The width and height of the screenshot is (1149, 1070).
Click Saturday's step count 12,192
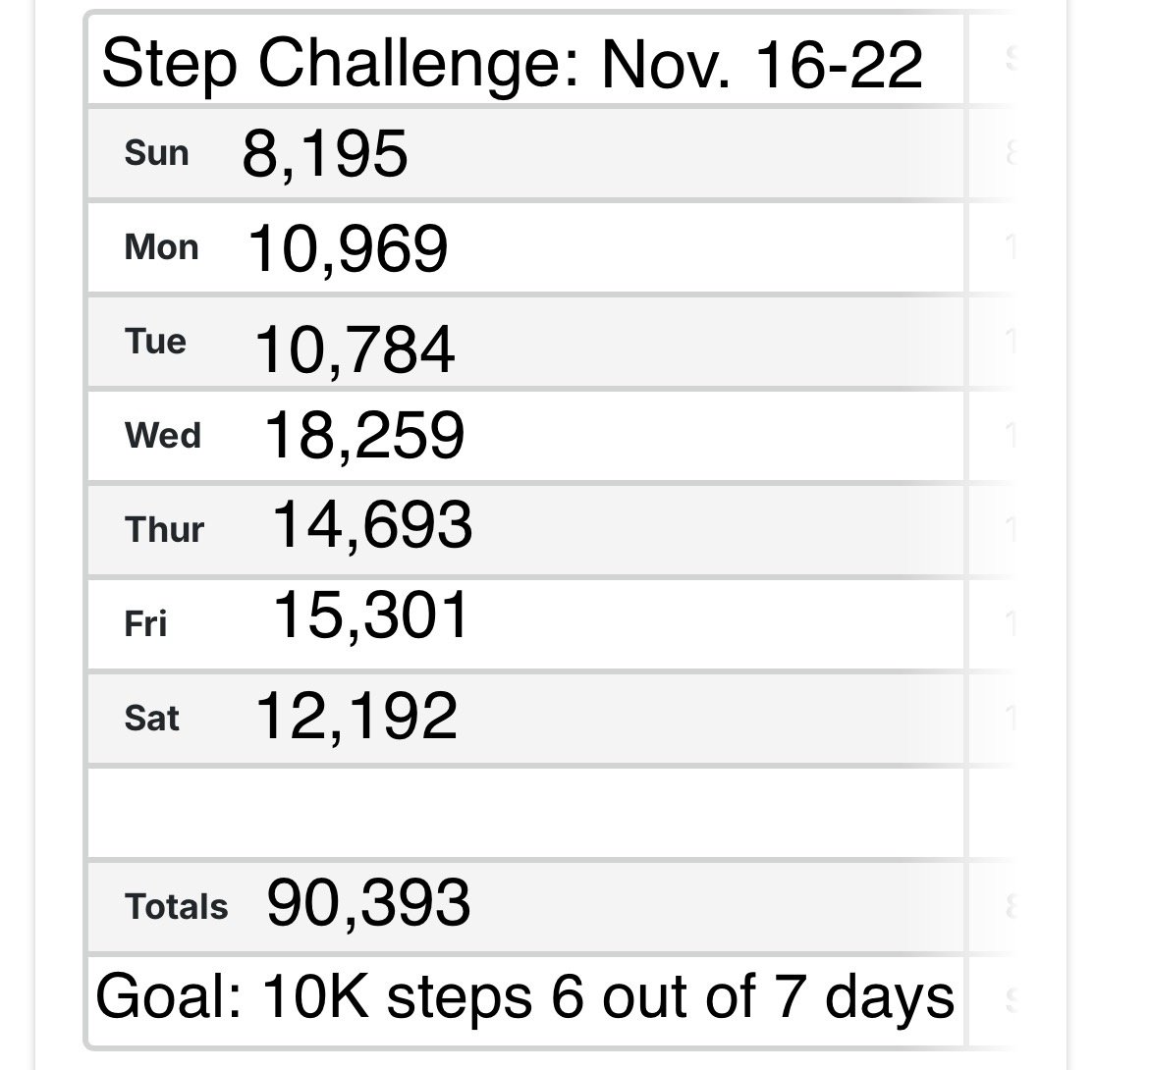(x=356, y=716)
